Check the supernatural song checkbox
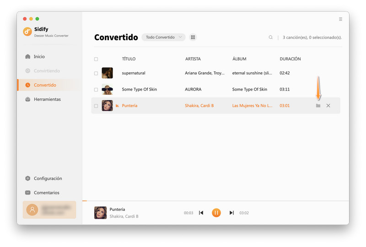The height and width of the screenshot is (247, 366). pos(96,73)
